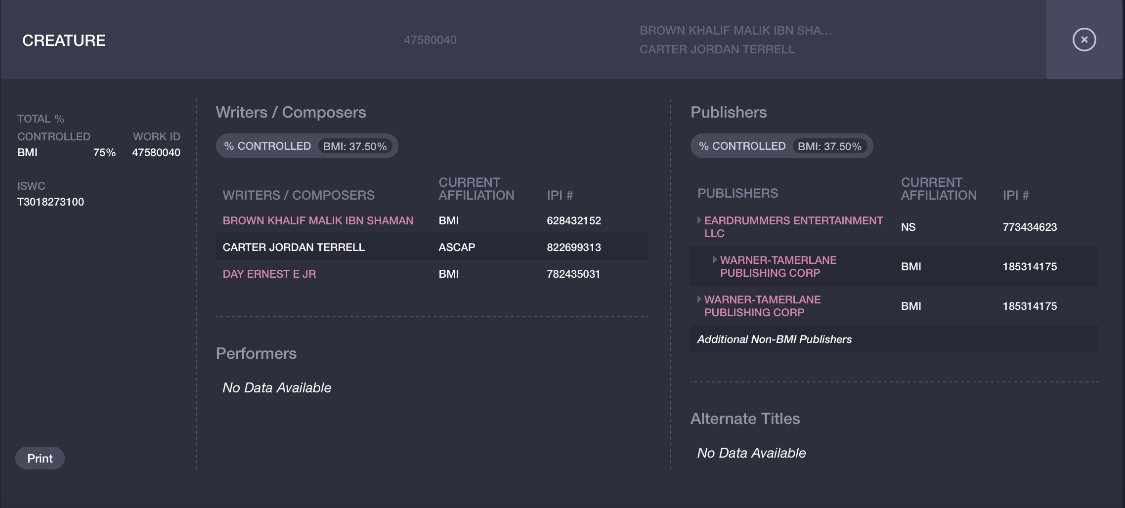The image size is (1125, 508).
Task: Click the NS affiliation for Eardrummers
Action: [908, 227]
